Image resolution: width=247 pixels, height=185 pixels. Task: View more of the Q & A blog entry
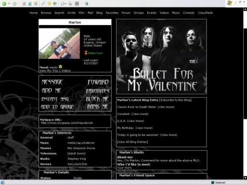click(x=135, y=121)
